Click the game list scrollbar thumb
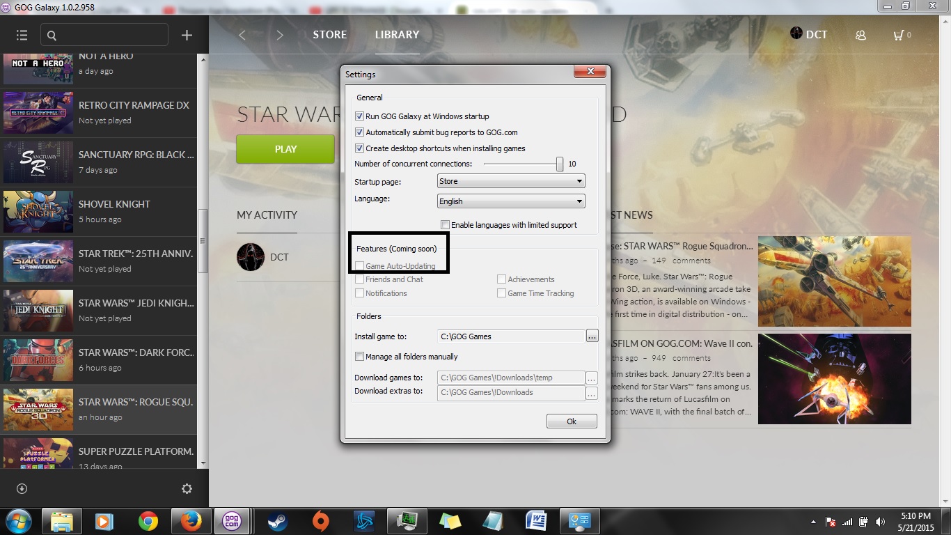951x535 pixels. click(x=203, y=241)
